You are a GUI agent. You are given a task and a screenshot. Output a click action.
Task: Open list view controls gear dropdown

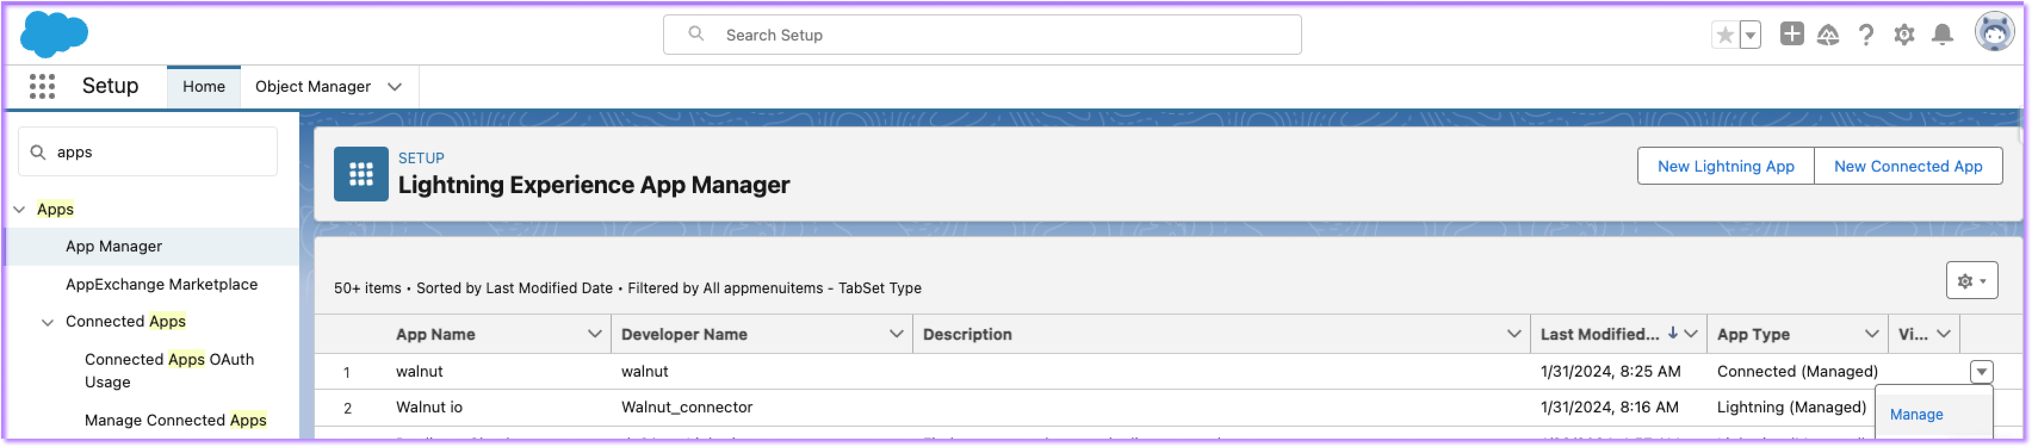coord(1971,281)
